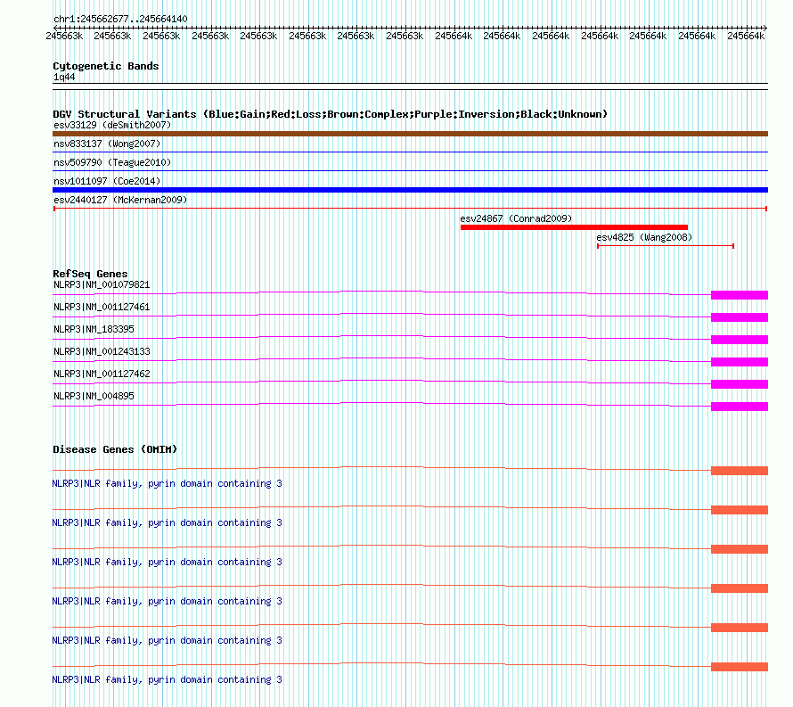The width and height of the screenshot is (793, 707).
Task: Select the Cytogenetic Bands track title
Action: pos(106,66)
